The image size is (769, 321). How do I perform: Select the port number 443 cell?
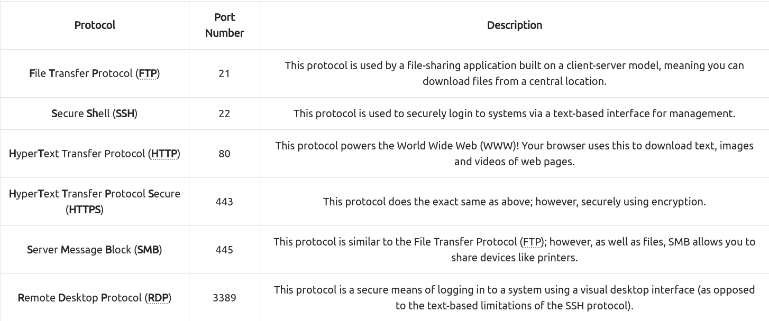(x=224, y=202)
